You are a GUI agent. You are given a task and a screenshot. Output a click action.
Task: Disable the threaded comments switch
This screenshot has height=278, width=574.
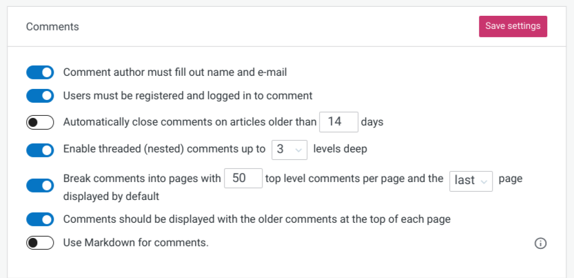coord(40,150)
